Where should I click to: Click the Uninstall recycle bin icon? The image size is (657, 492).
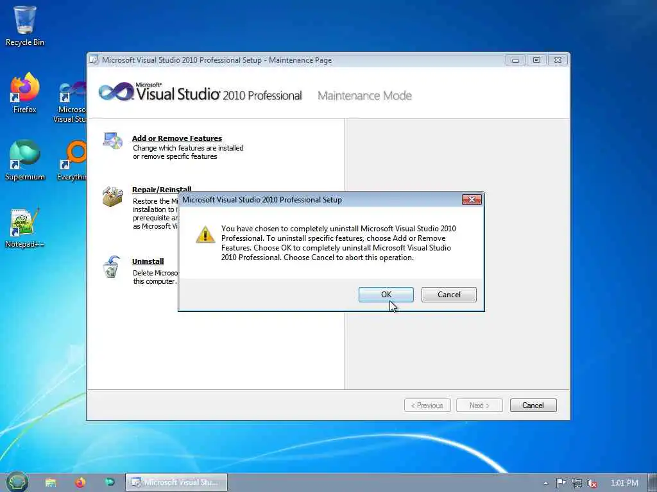(x=112, y=267)
